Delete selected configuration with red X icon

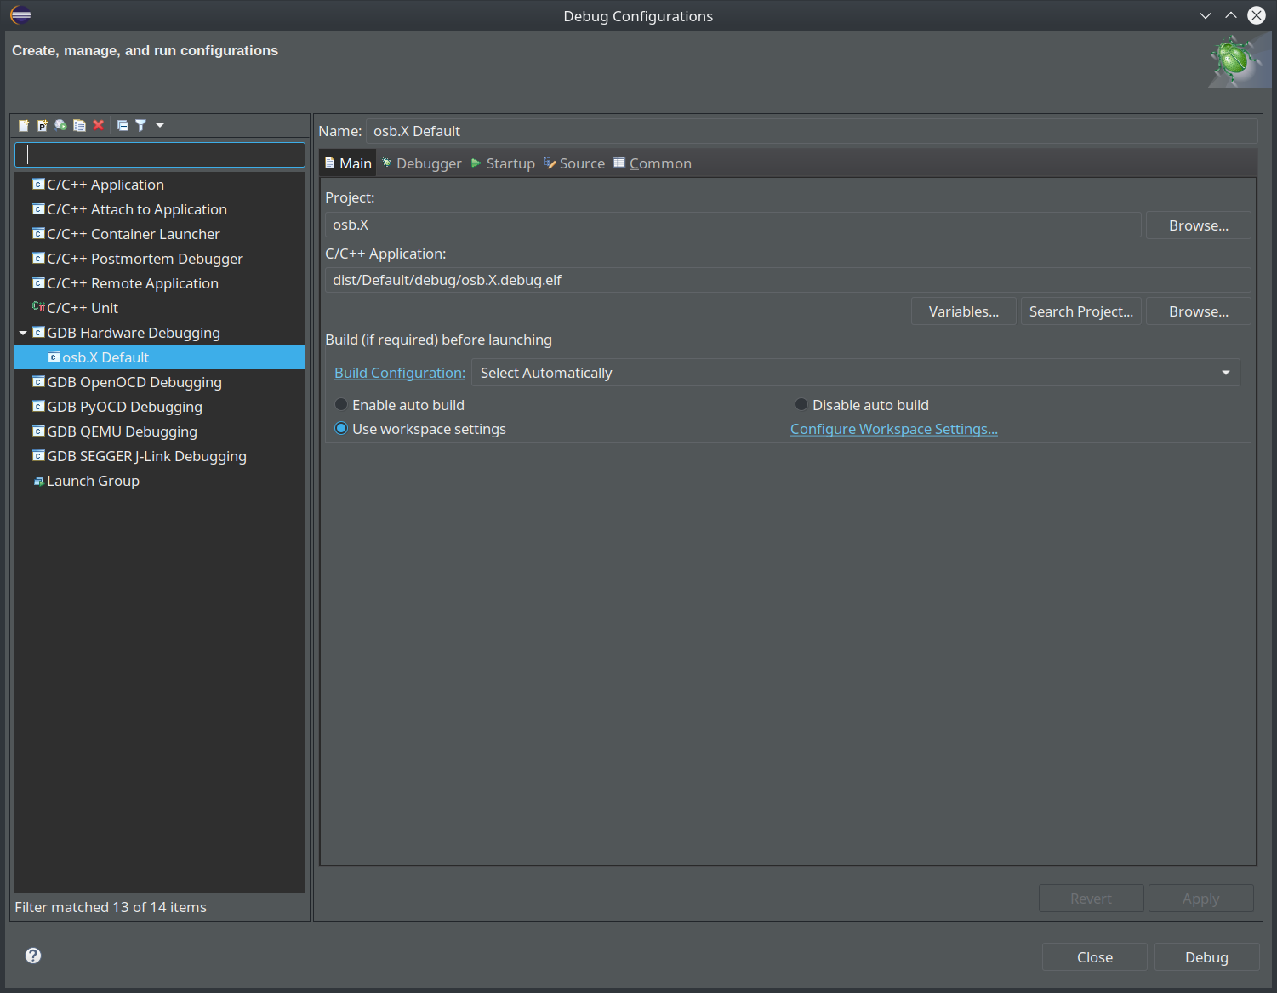tap(99, 125)
